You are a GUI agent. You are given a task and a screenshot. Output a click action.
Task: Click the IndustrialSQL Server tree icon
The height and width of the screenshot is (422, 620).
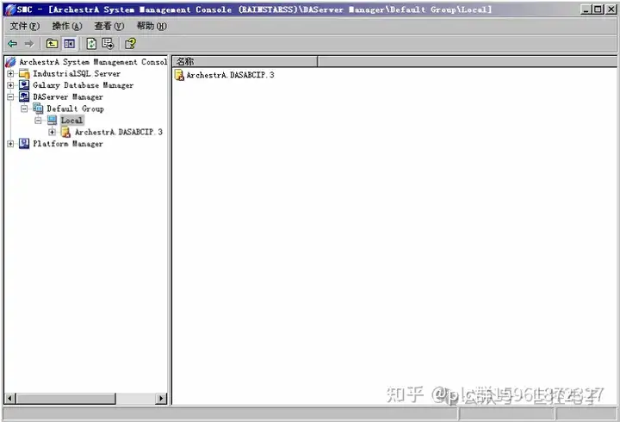tap(24, 73)
